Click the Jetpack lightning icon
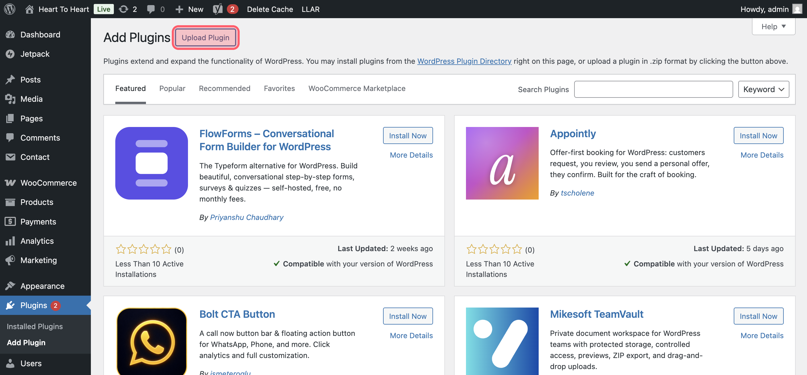The width and height of the screenshot is (807, 375). (10, 54)
